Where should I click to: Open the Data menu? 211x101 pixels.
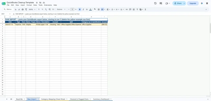point(35,5)
